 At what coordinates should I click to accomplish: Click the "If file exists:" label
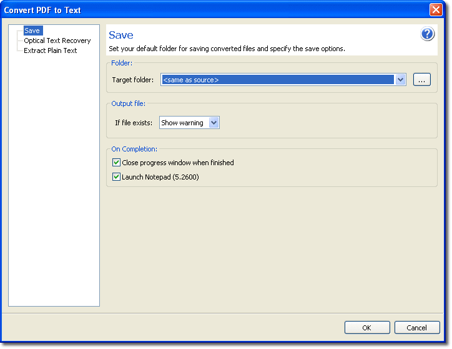click(133, 123)
